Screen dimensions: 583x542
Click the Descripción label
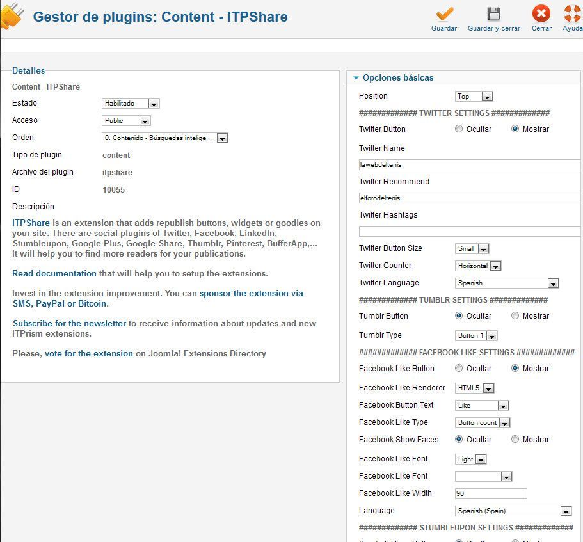[x=33, y=206]
